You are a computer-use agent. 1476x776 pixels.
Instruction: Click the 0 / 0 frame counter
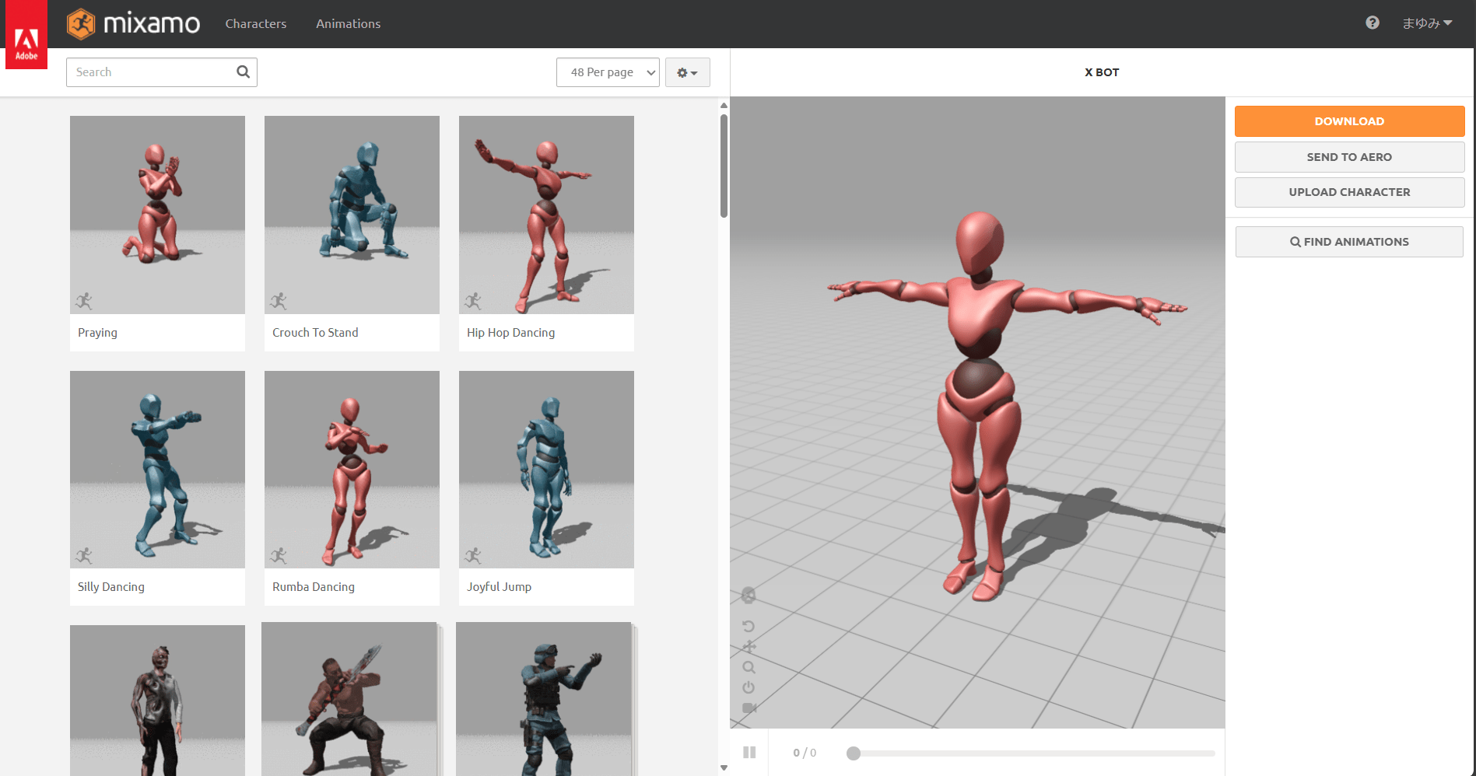point(805,753)
